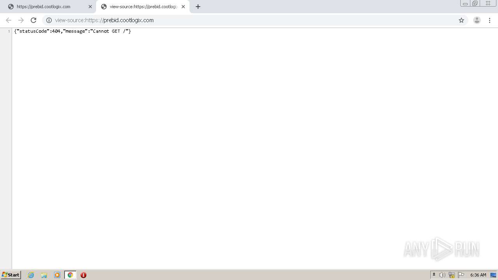Open the Chrome profile avatar
Image resolution: width=498 pixels, height=280 pixels.
tap(477, 20)
